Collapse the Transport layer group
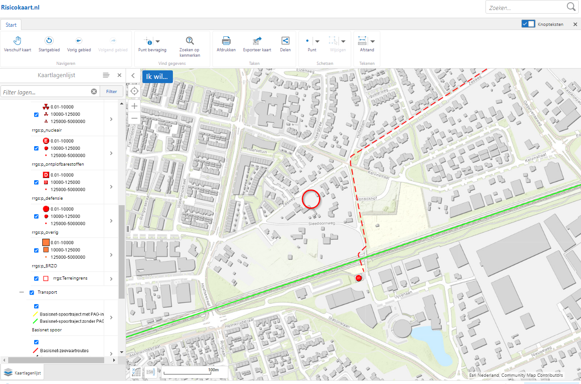 pos(21,292)
